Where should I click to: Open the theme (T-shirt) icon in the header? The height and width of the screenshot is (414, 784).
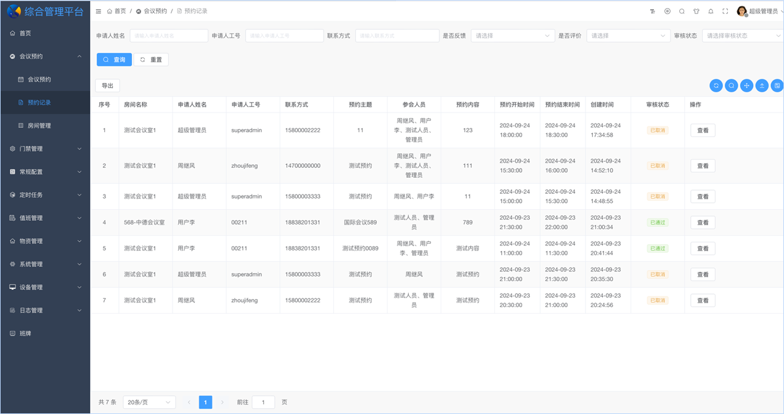696,11
